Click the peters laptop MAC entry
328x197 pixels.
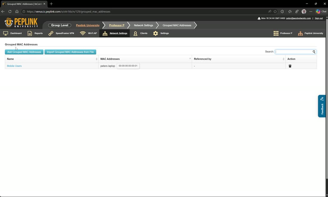108,66
